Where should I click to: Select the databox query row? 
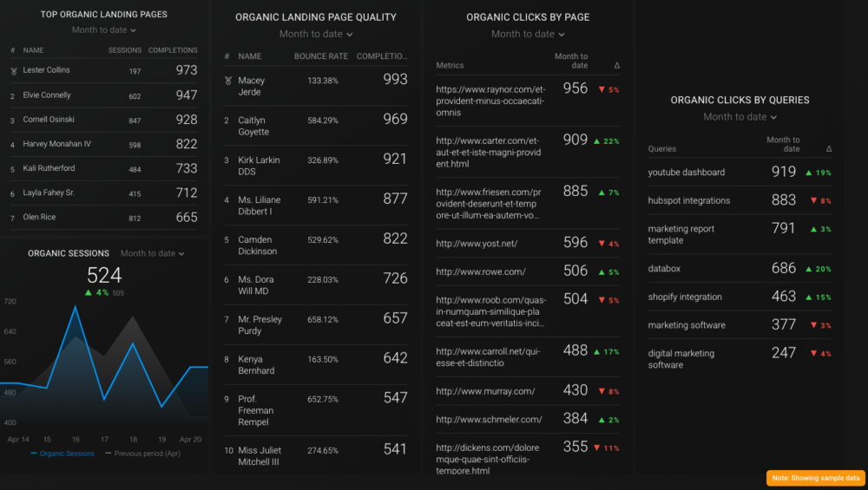click(664, 269)
